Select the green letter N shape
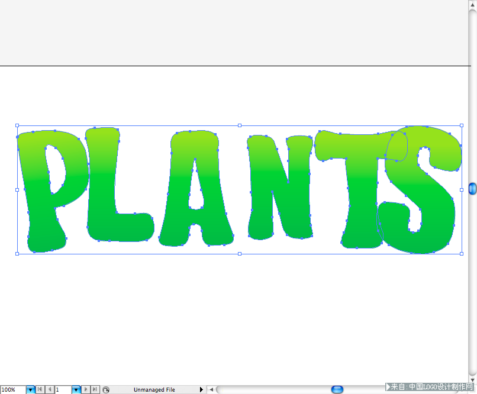This screenshot has width=477, height=394. click(x=262, y=195)
